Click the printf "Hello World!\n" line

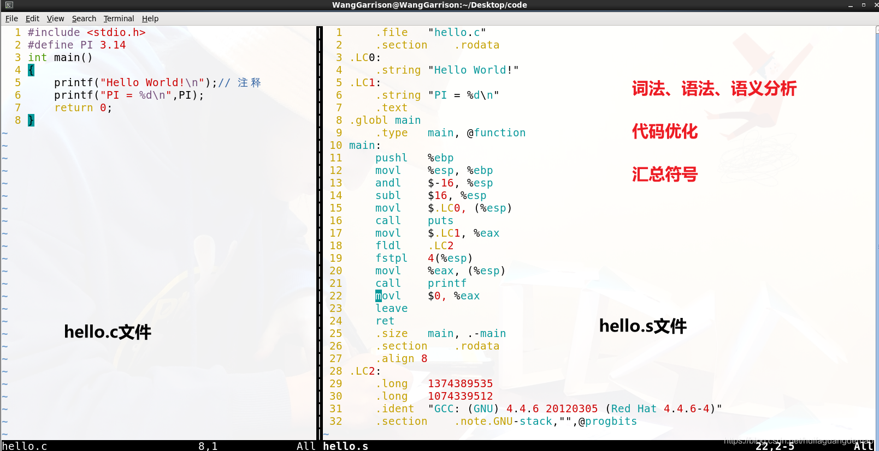click(157, 82)
